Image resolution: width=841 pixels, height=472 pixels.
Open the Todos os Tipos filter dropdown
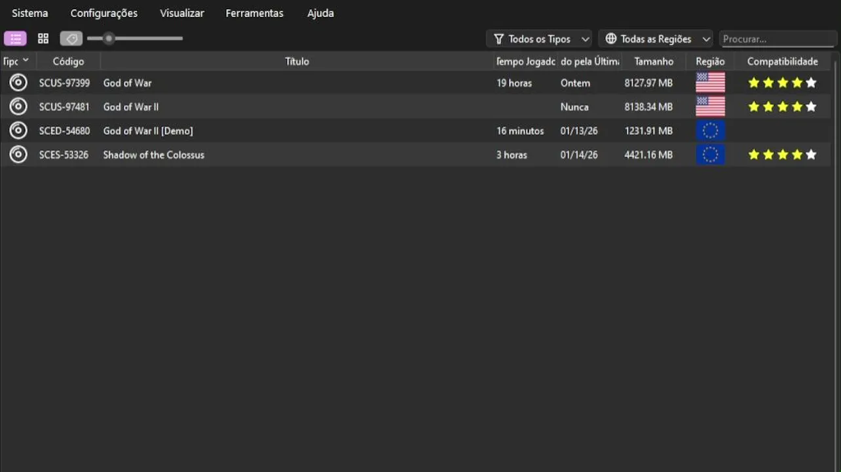tap(539, 39)
